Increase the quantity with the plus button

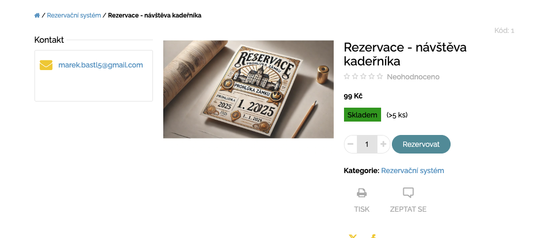[x=383, y=144]
